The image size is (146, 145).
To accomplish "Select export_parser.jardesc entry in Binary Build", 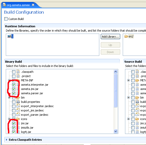I will [x=35, y=115].
